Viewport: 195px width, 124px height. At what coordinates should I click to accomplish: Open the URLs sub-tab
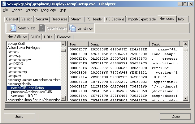click(48, 37)
